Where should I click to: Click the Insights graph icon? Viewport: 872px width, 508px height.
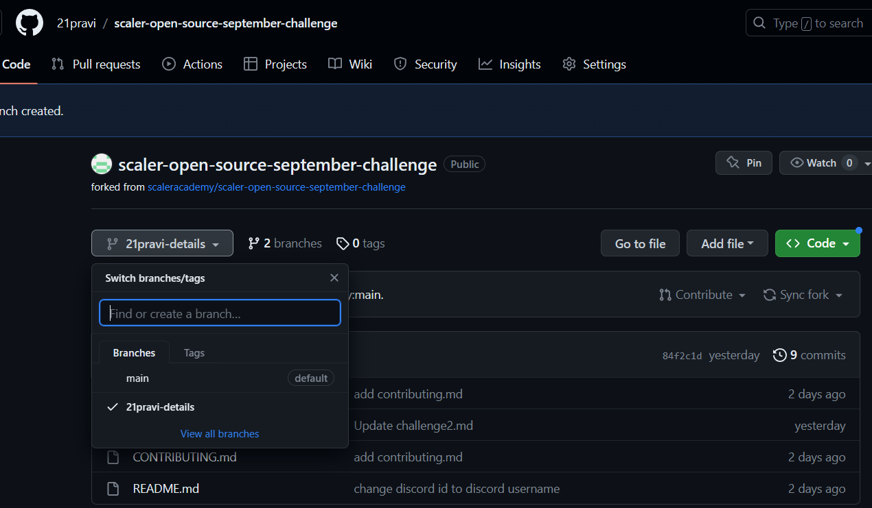[x=485, y=64]
